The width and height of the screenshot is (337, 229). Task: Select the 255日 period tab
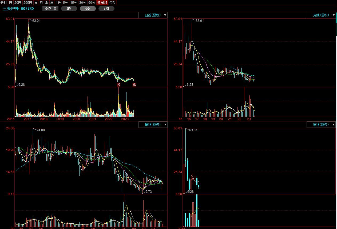coord(28,3)
